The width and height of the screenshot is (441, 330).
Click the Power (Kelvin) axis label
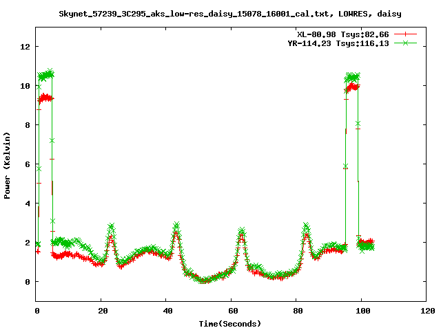pos(7,166)
